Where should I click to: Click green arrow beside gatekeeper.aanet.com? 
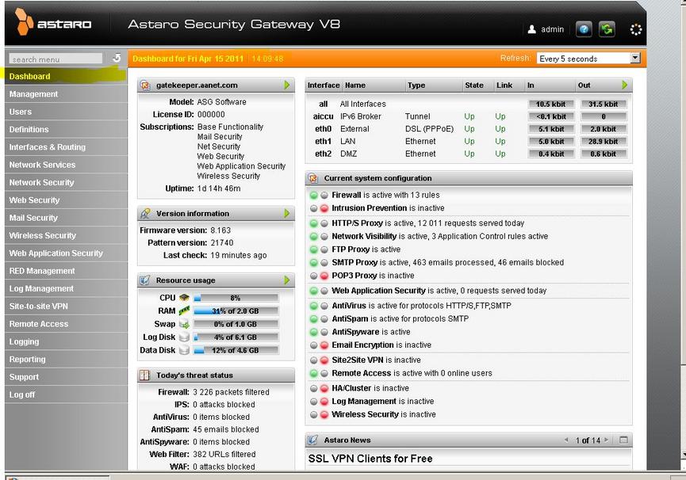coord(287,85)
